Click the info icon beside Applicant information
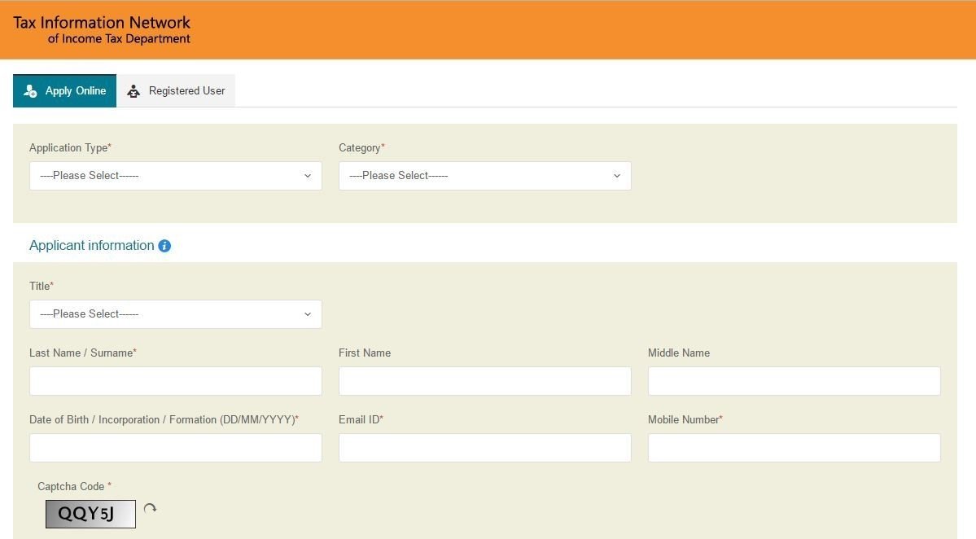This screenshot has height=539, width=976. point(164,246)
